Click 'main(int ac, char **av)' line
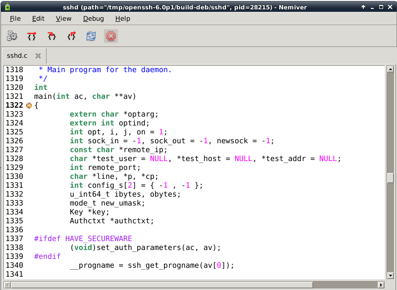The height and width of the screenshot is (290, 397). (x=85, y=96)
